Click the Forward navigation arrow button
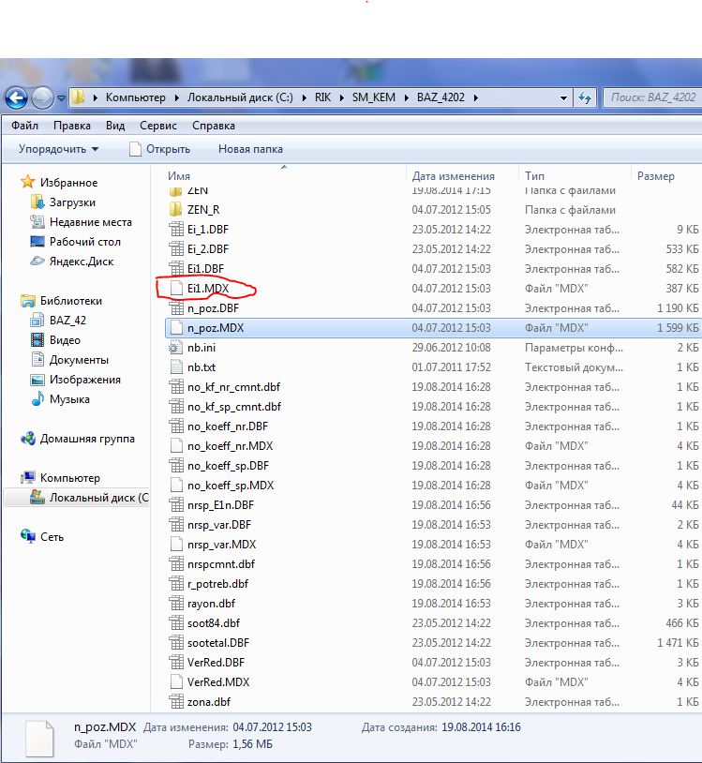This screenshot has height=763, width=702. point(42,98)
